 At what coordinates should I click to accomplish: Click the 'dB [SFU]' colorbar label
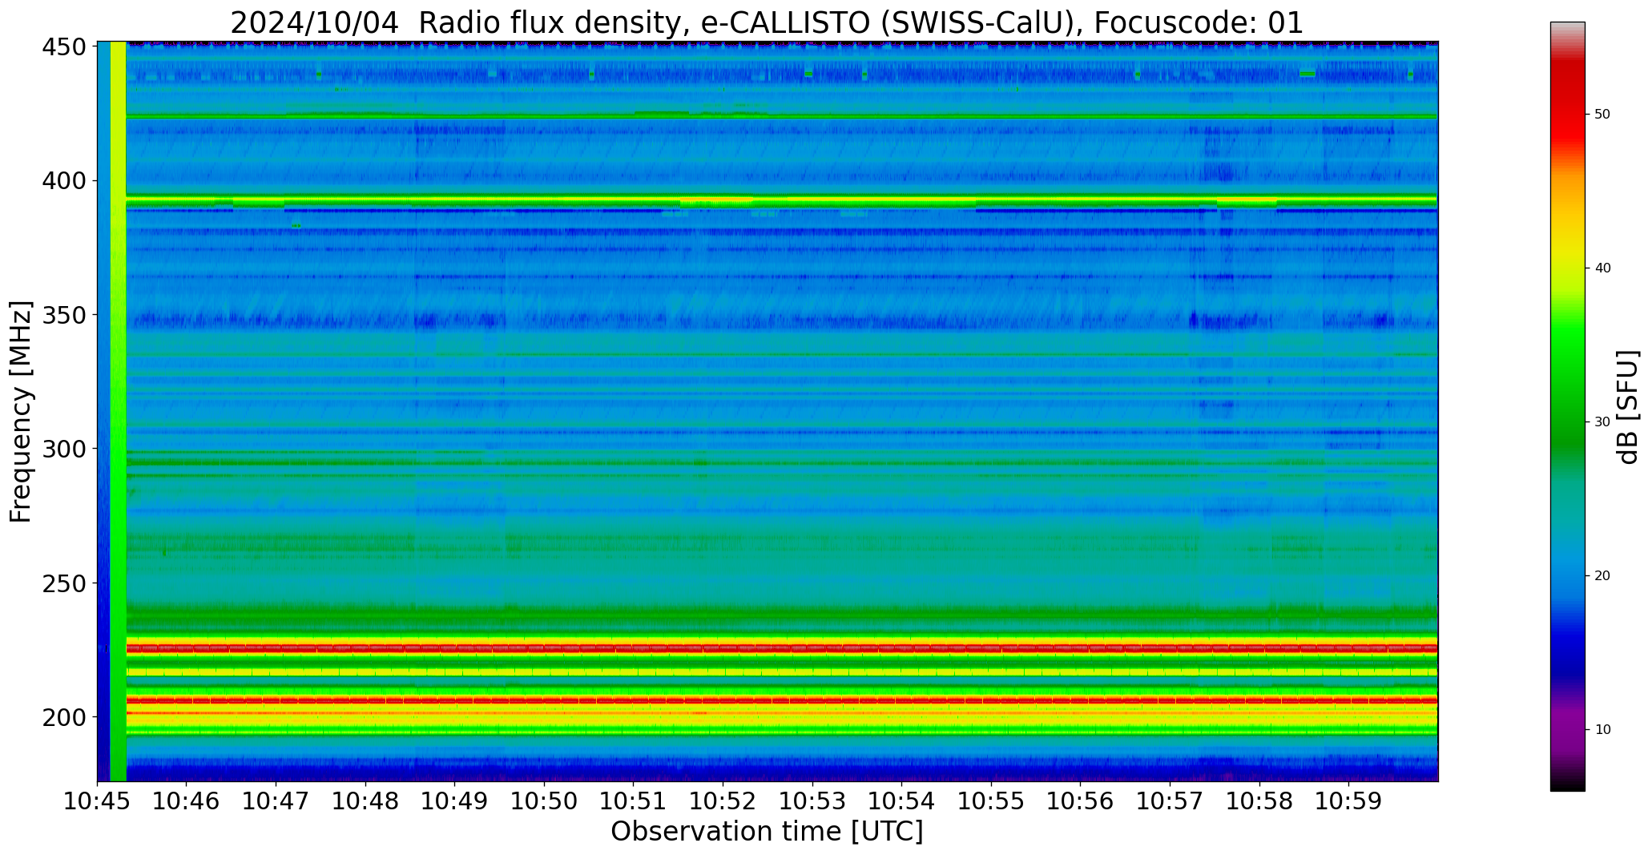1628,407
